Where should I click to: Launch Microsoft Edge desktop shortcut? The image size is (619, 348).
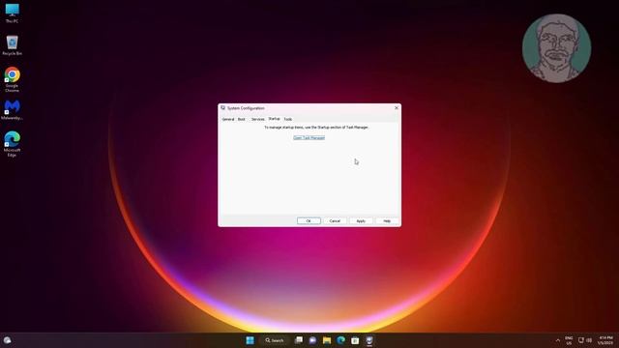pos(12,144)
